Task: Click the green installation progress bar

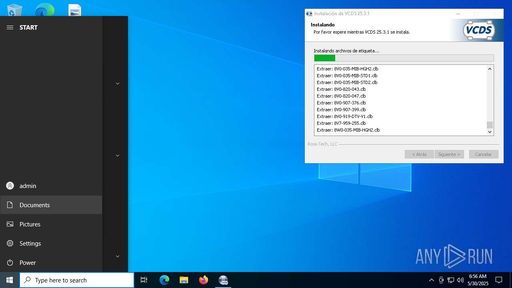Action: pyautogui.click(x=404, y=58)
